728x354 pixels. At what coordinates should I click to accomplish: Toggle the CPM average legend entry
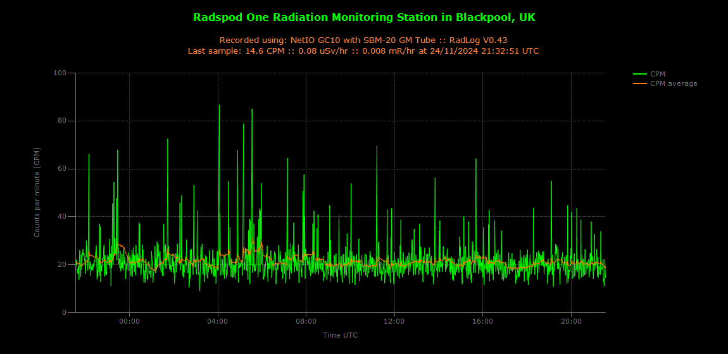(665, 83)
